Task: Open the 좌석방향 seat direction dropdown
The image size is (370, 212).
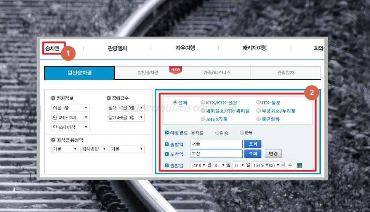Action: [x=94, y=149]
